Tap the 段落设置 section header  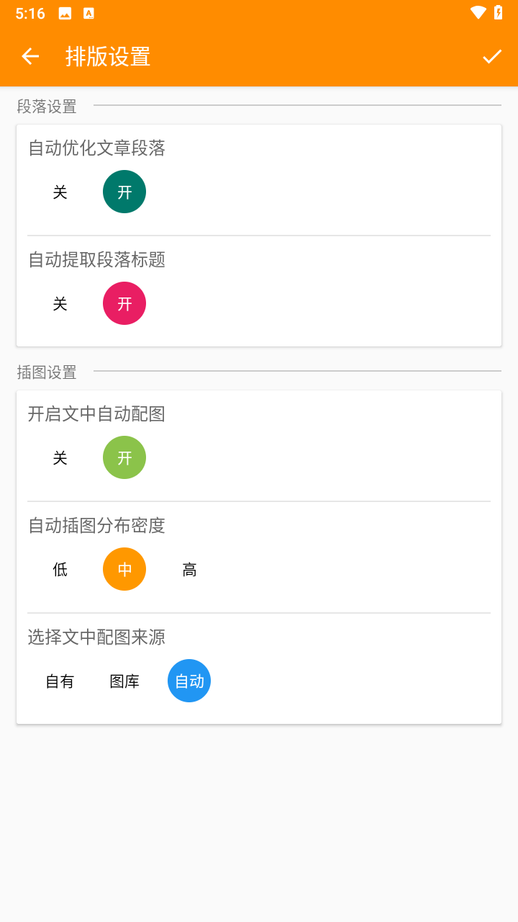pyautogui.click(x=47, y=107)
